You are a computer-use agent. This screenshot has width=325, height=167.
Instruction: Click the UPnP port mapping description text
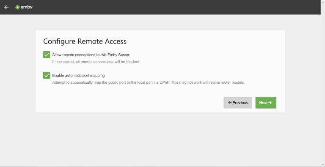click(149, 82)
